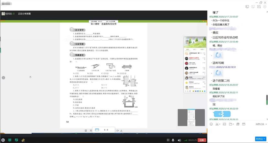Expand the left side panel arrow

click(4, 78)
